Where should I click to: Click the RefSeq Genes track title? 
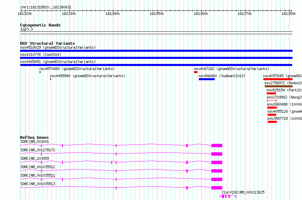coord(34,137)
